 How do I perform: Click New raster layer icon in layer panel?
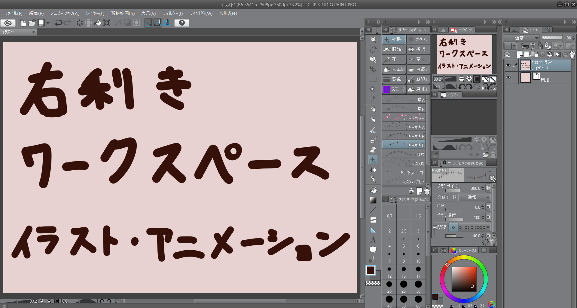click(x=520, y=54)
